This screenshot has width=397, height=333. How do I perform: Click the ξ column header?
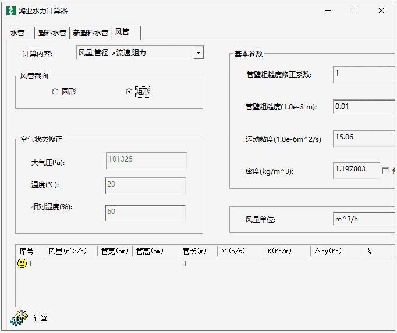pyautogui.click(x=379, y=251)
